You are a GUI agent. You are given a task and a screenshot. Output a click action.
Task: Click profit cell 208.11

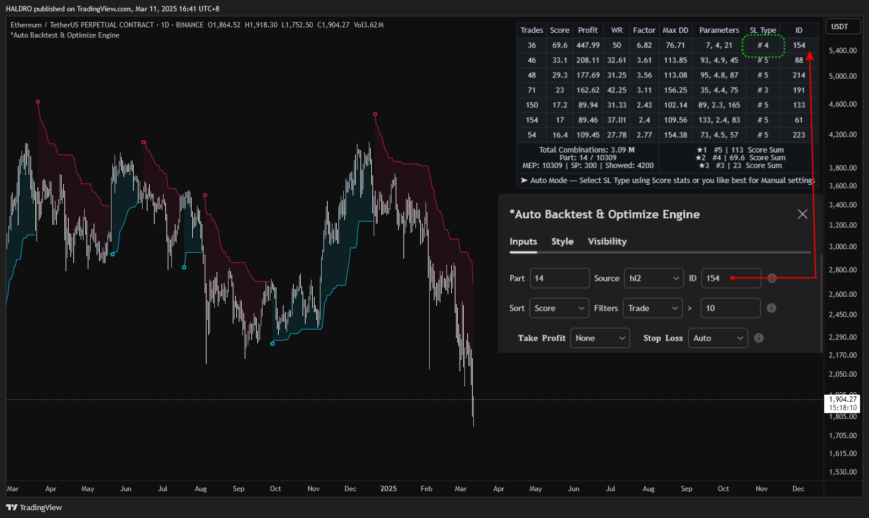coord(588,60)
